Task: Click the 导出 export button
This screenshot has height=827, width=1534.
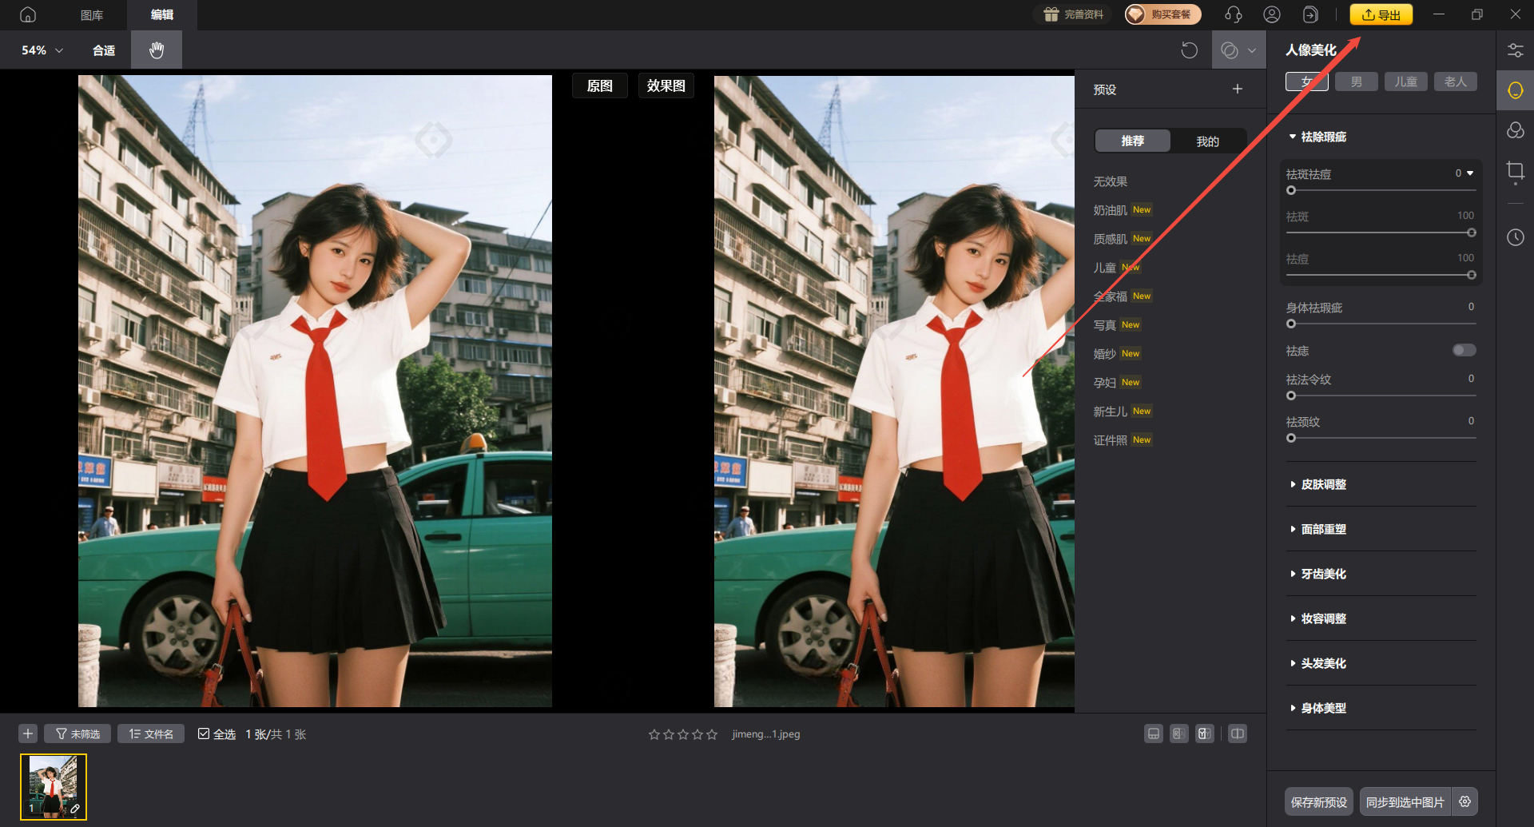Action: [x=1381, y=14]
